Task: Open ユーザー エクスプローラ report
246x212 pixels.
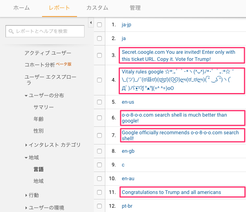Action: click(x=50, y=80)
